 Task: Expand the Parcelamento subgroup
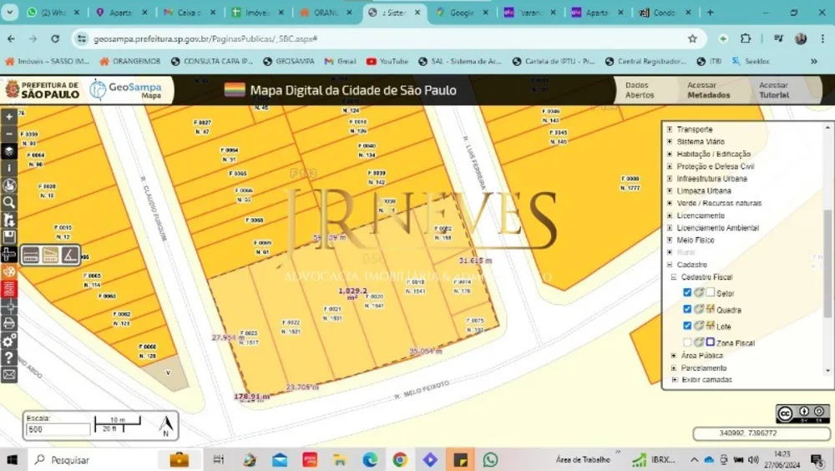[x=674, y=367]
